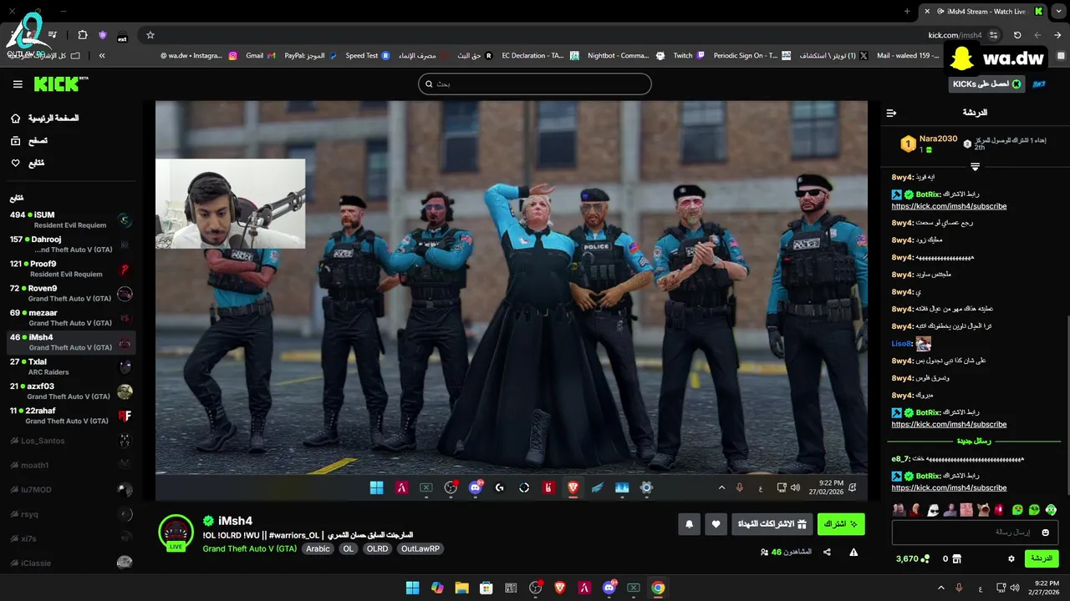Image resolution: width=1070 pixels, height=601 pixels.
Task: Open the emoji picker in chat input
Action: [x=1045, y=532]
